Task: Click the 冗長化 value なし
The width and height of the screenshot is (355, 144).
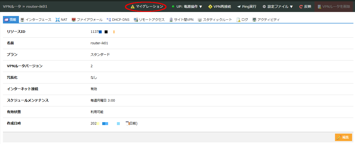Action: point(94,78)
